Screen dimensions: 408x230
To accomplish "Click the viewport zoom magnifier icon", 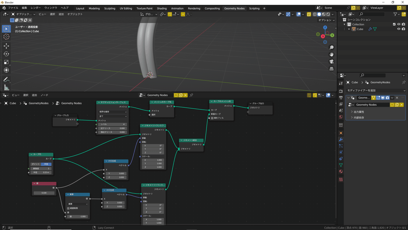I will [331, 47].
